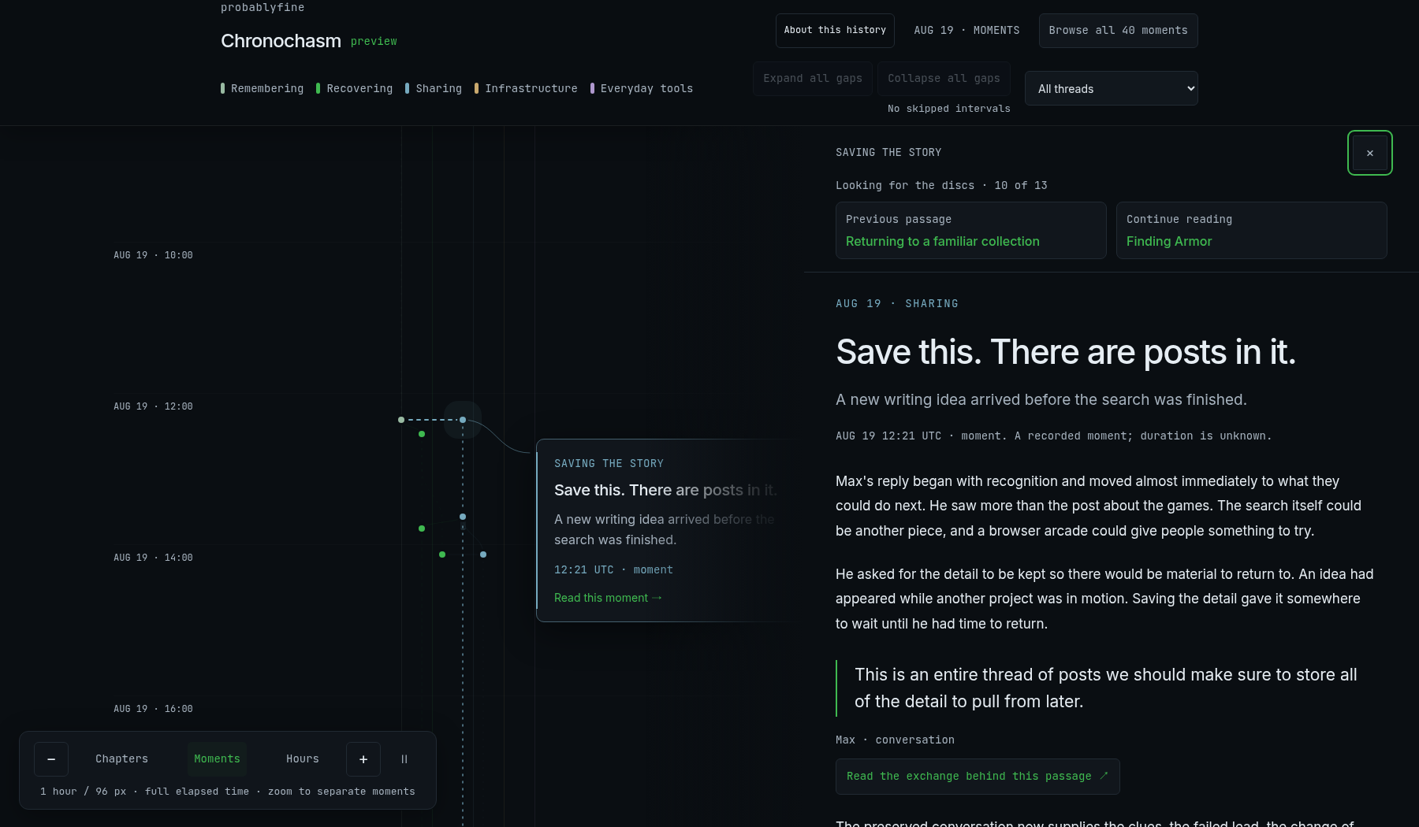Click 'Looking for the discs · 10 of 13' text
The image size is (1419, 827).
coord(941,186)
